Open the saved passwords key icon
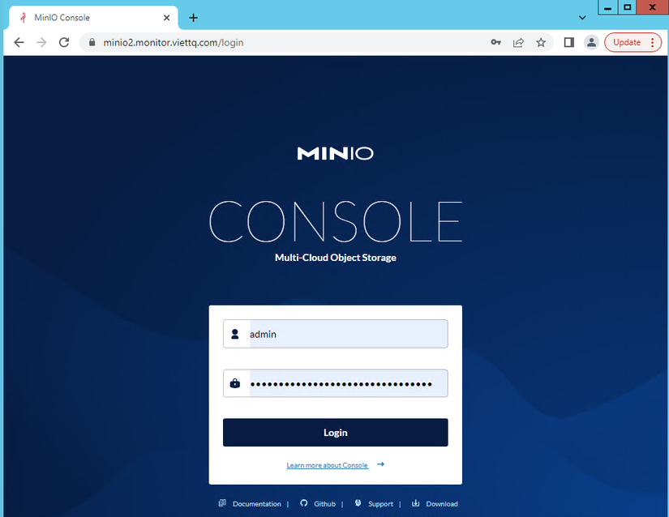Viewport: 669px width, 517px height. (495, 42)
